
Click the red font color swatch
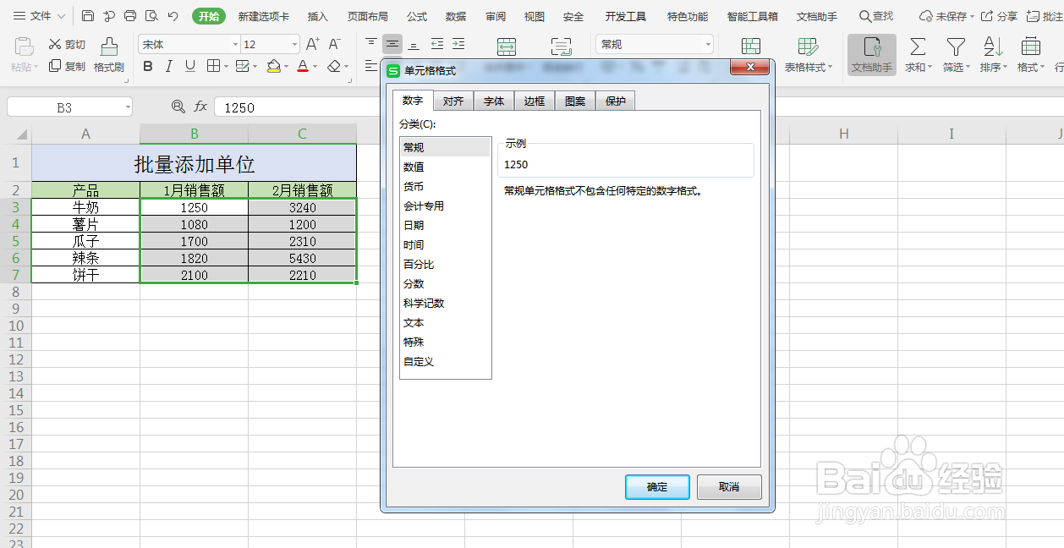point(302,65)
